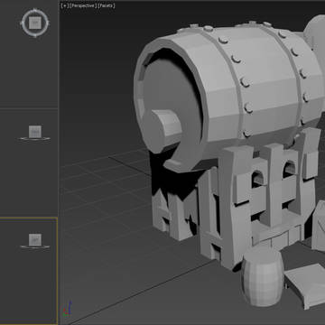Image resolution: width=325 pixels, height=325 pixels.
Task: Click the ViewCube in the yellow-highlighted viewport
Action: pos(35,240)
